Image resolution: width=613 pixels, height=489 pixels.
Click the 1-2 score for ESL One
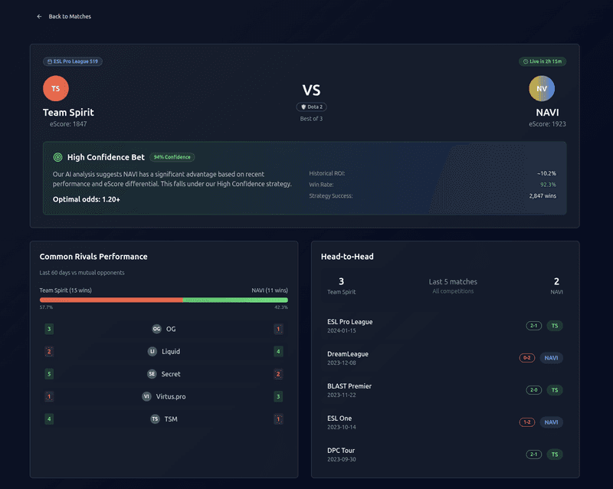[x=527, y=422]
